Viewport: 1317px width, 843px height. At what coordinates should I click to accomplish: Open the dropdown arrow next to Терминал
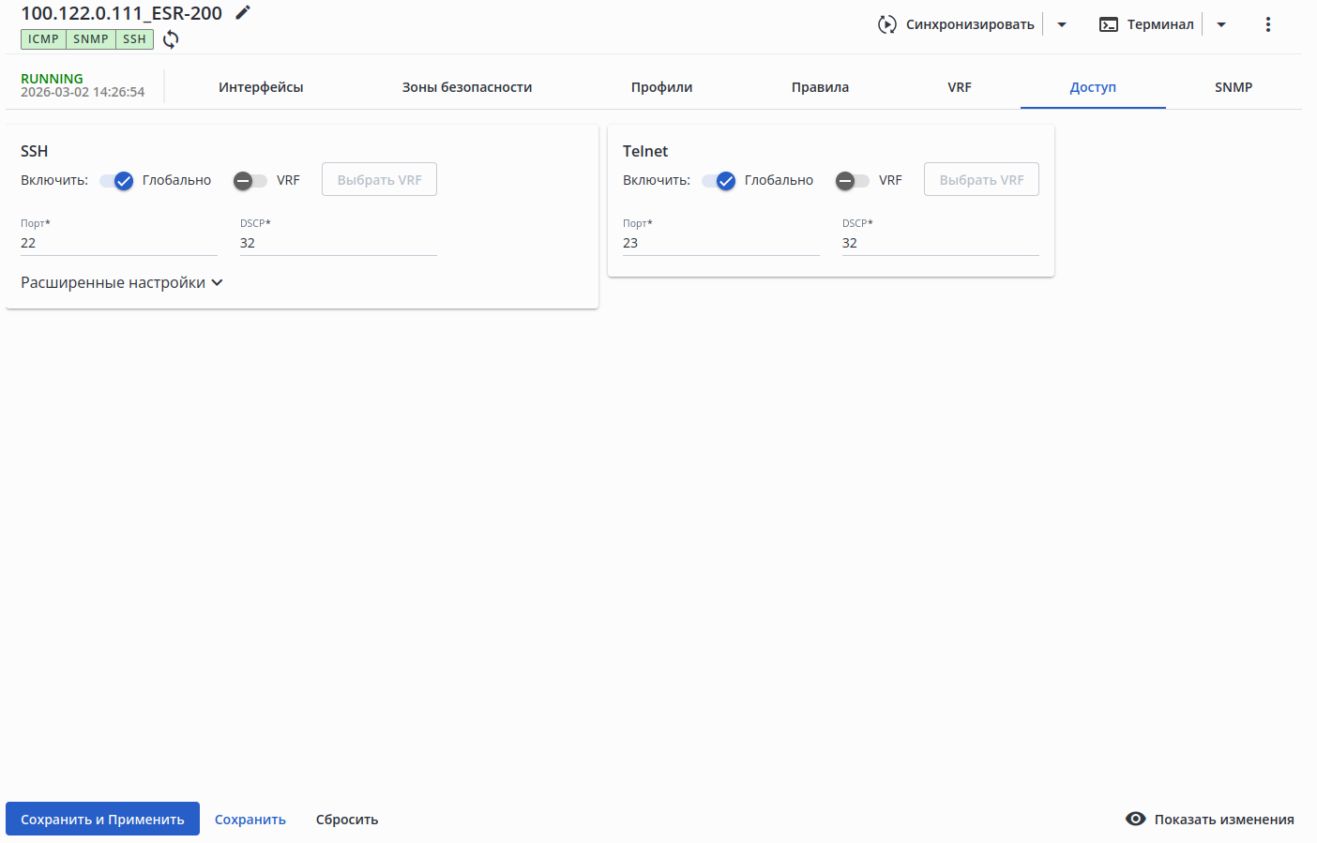click(1221, 24)
